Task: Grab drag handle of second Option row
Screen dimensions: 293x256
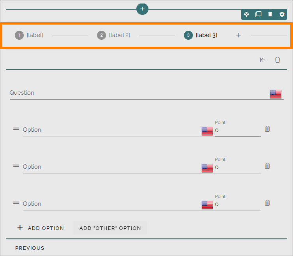Action: [16, 166]
